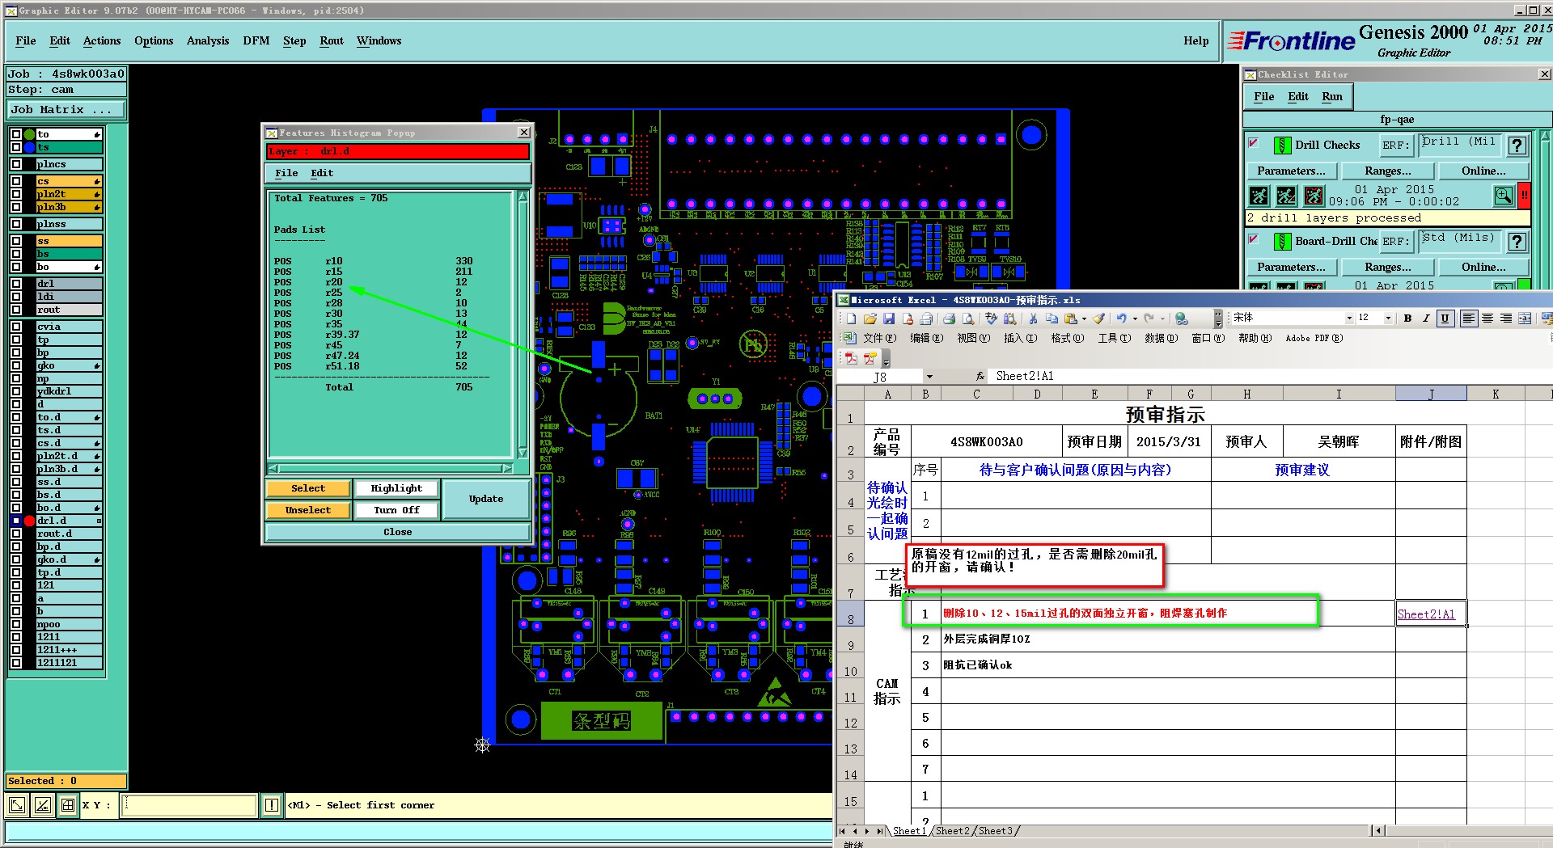Open the DFM menu
This screenshot has height=848, width=1553.
pos(256,41)
